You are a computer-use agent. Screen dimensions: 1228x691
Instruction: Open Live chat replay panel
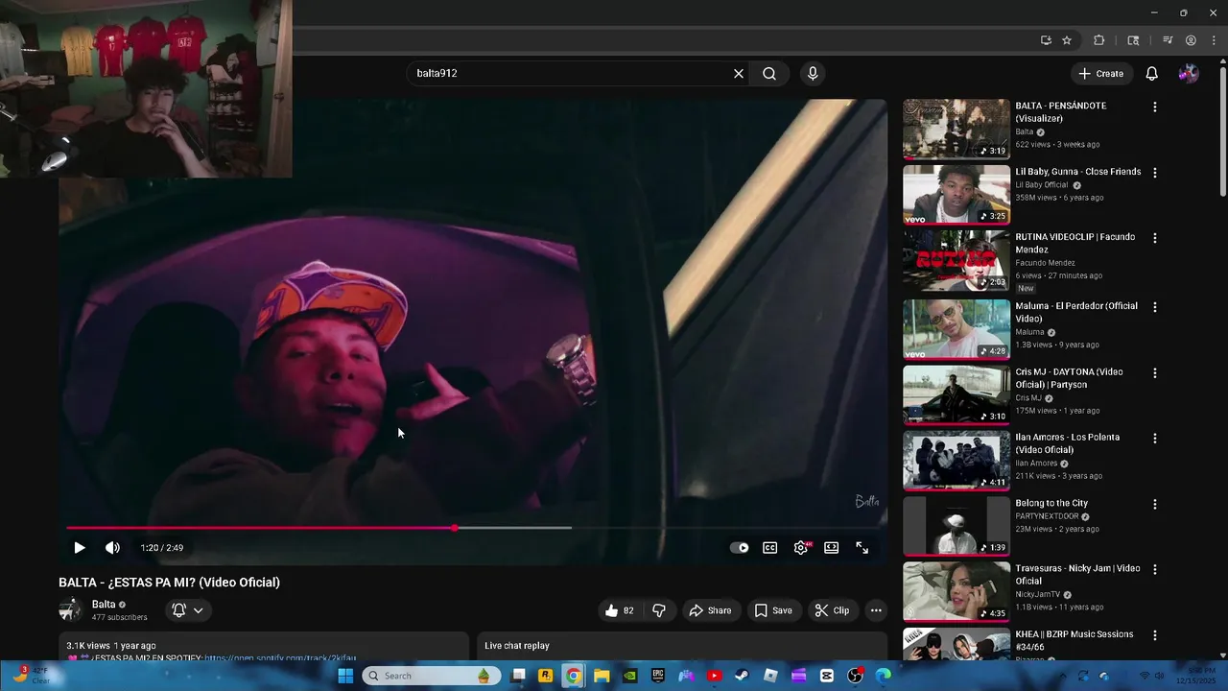(682, 646)
